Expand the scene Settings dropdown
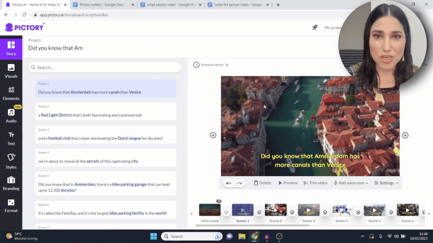The height and width of the screenshot is (243, 433). 387,183
